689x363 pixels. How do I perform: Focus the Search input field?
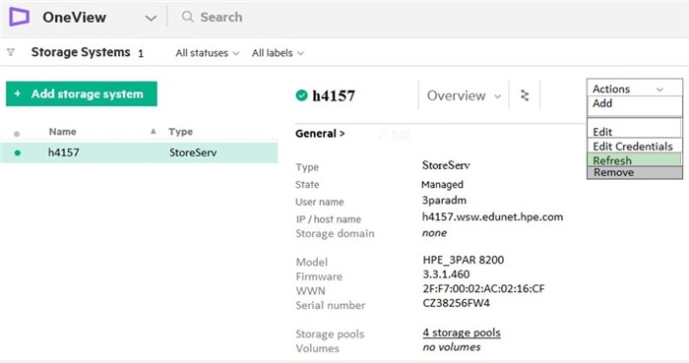click(x=221, y=17)
